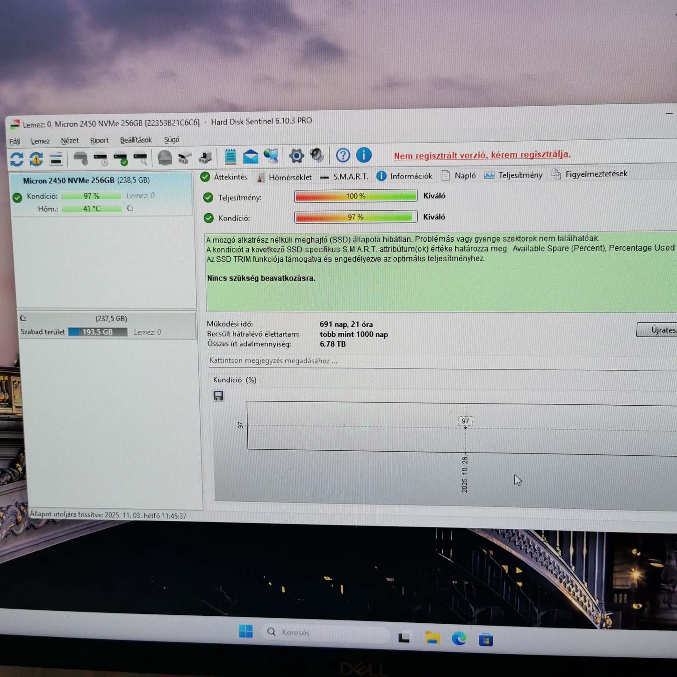Click the floppy save icon above graph
Image resolution: width=677 pixels, height=677 pixels.
(218, 396)
